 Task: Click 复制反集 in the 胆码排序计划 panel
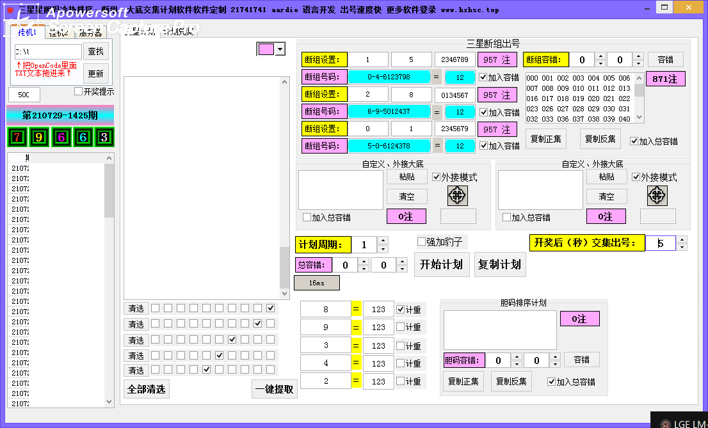pyautogui.click(x=511, y=381)
